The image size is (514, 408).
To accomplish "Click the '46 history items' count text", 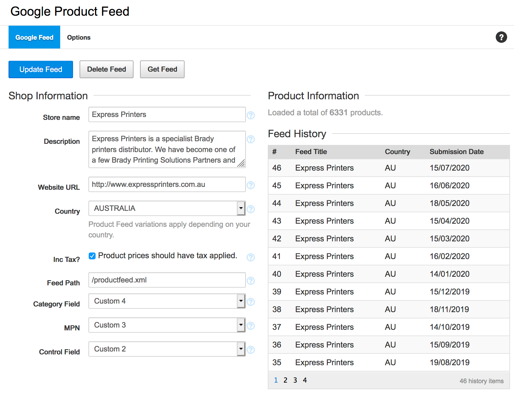I will click(x=481, y=381).
